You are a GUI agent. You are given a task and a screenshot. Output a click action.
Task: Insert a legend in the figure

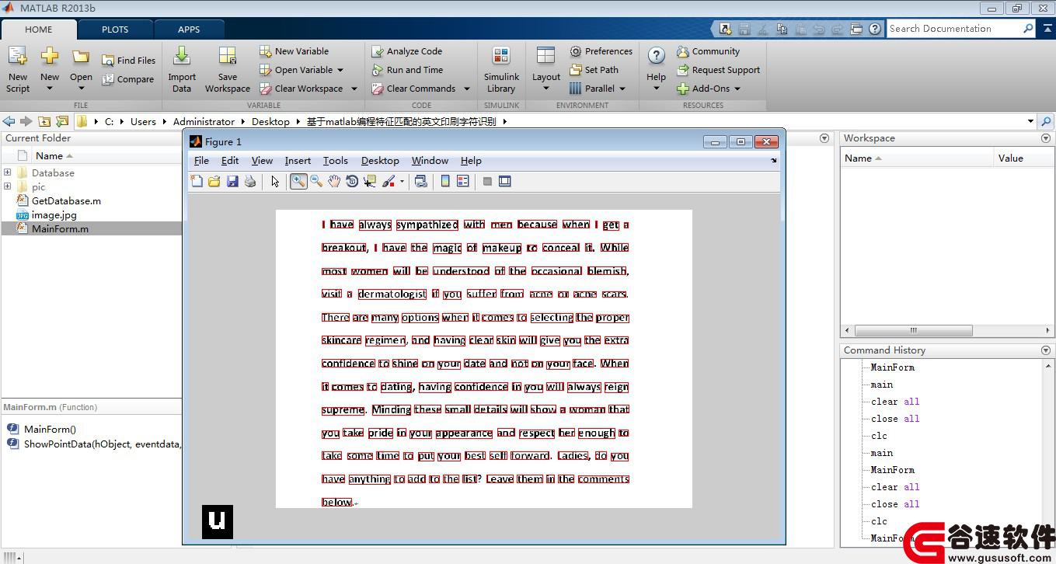tap(463, 181)
